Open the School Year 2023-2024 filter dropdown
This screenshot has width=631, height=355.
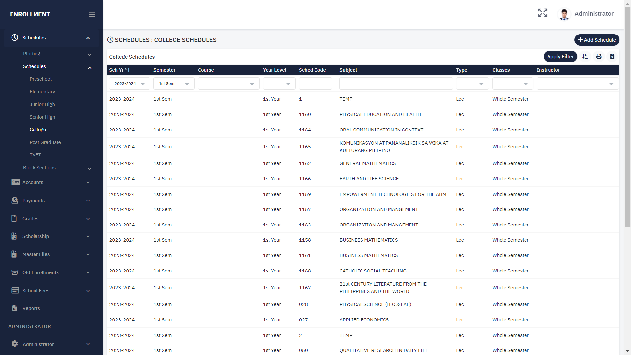tap(129, 84)
